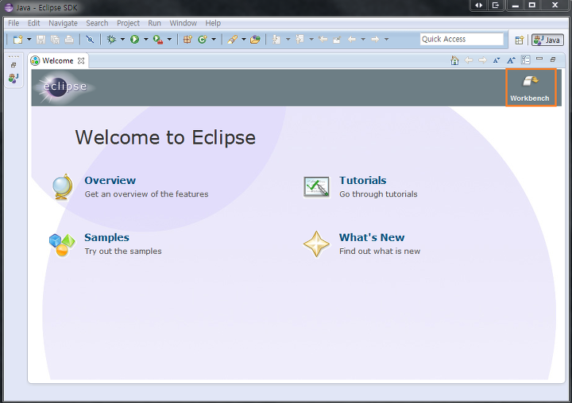Click the Last Edit Location arrow icon
572x403 pixels.
(x=323, y=39)
